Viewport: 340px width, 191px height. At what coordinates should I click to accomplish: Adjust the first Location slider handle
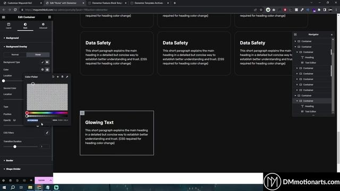click(x=4, y=81)
